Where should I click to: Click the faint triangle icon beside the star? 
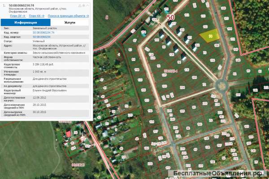point(80,6)
